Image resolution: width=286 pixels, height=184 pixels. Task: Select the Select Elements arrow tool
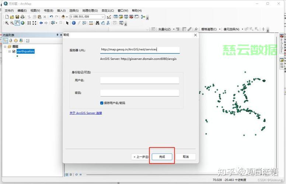click(67, 23)
